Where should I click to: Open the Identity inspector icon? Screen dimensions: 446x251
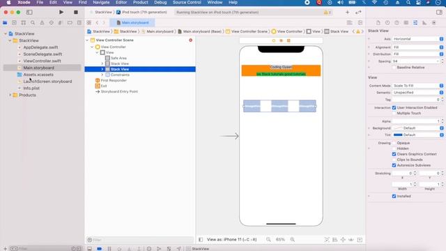tap(406, 23)
